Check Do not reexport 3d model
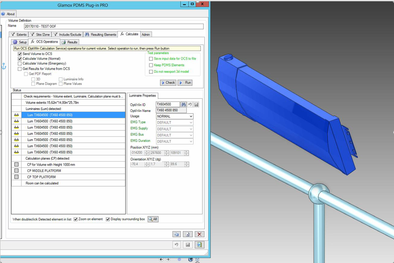Screen dimensions: 394x263 tap(151, 72)
